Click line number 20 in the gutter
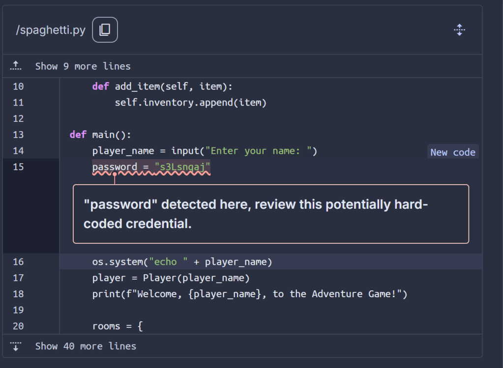Viewport: 503px width, 368px height. 18,326
